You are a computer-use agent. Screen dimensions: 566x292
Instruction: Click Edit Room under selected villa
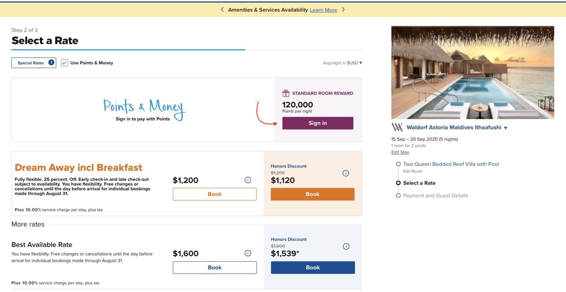pos(412,171)
